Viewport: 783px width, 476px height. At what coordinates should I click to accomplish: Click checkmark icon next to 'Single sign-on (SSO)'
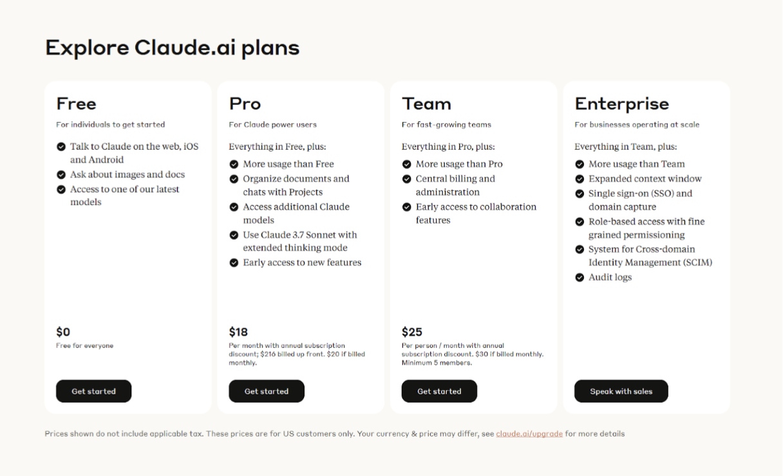(580, 194)
